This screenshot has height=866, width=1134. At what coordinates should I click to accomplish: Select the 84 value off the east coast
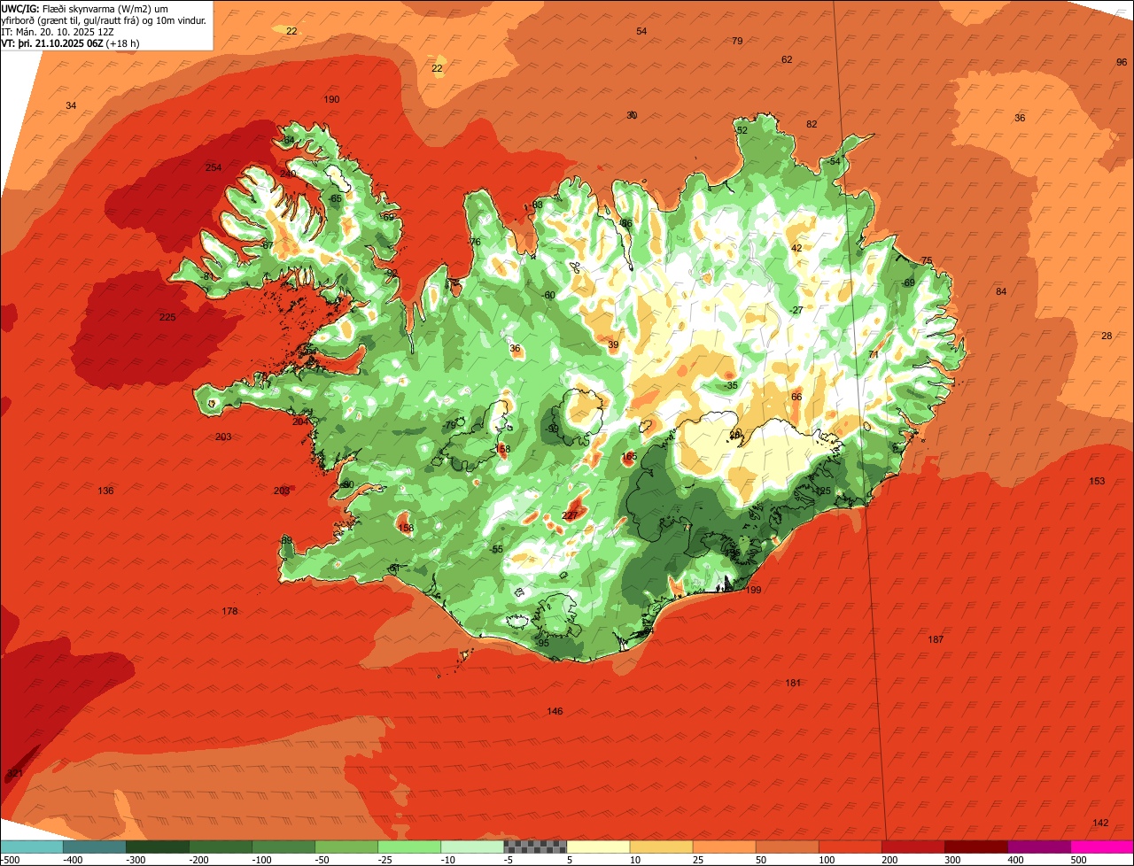[x=1001, y=291]
